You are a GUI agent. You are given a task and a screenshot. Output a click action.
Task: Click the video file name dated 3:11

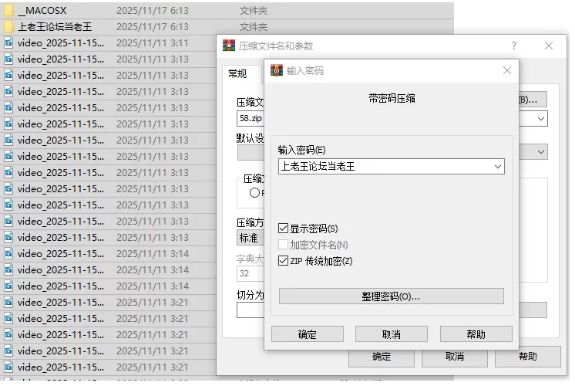click(61, 43)
